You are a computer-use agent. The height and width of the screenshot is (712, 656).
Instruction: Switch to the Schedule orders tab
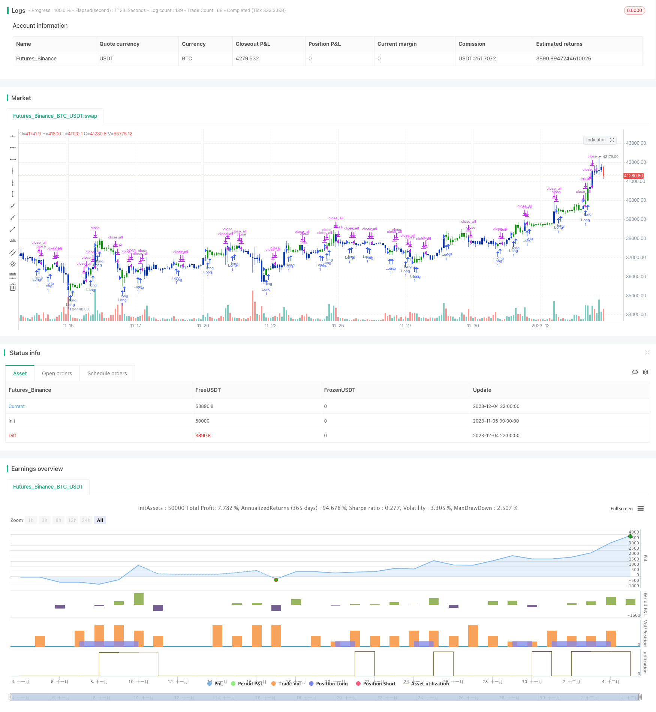point(107,373)
